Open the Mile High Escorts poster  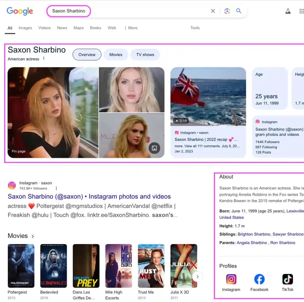point(119,266)
